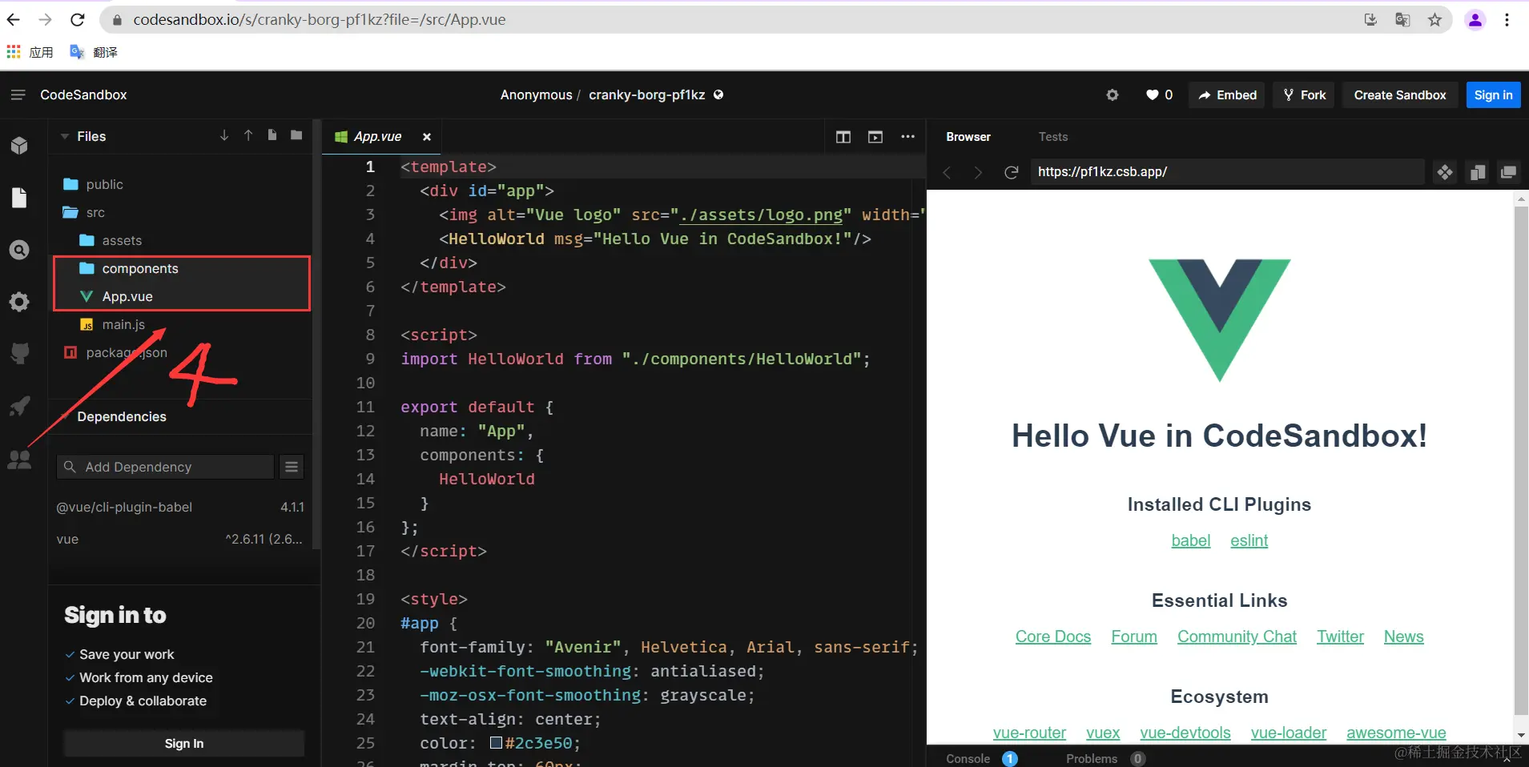The image size is (1529, 767).
Task: Click the preview pane vertical scrollbar
Action: 1521,460
